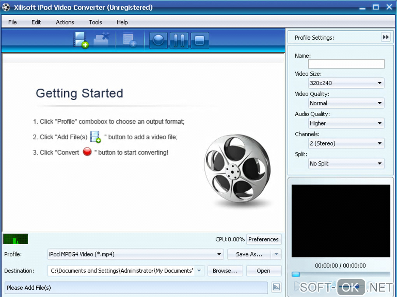Image resolution: width=397 pixels, height=297 pixels.
Task: Click the Pause conversion toolbar button
Action: click(x=179, y=40)
